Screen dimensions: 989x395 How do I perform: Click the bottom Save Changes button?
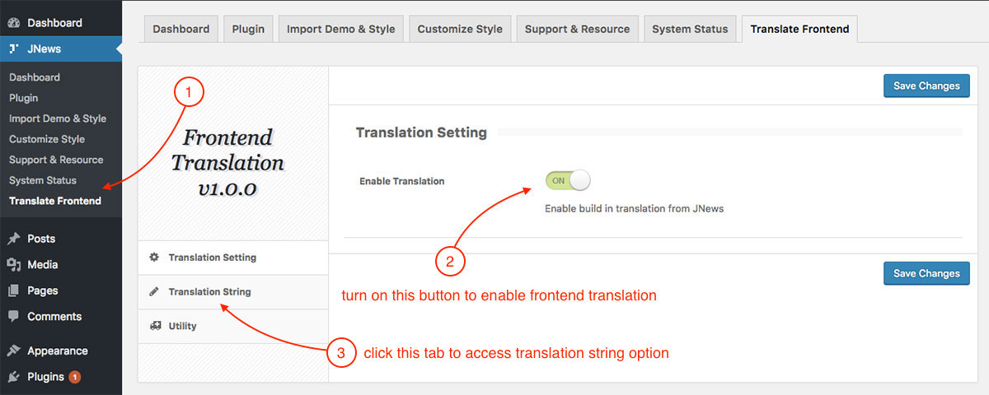tap(926, 273)
